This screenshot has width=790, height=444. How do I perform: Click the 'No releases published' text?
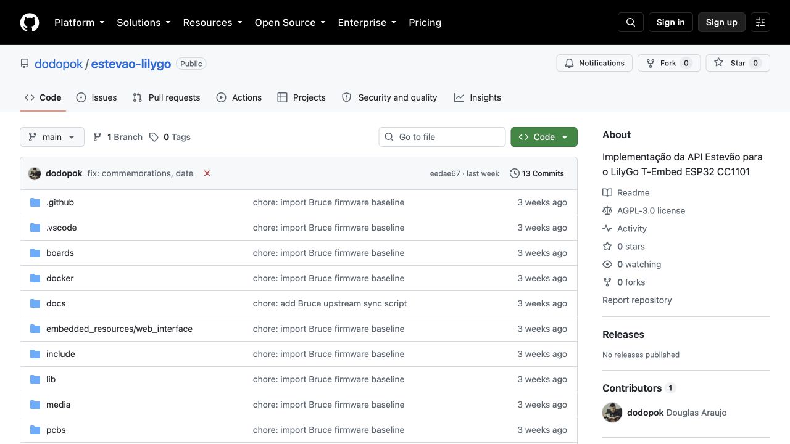pyautogui.click(x=641, y=355)
